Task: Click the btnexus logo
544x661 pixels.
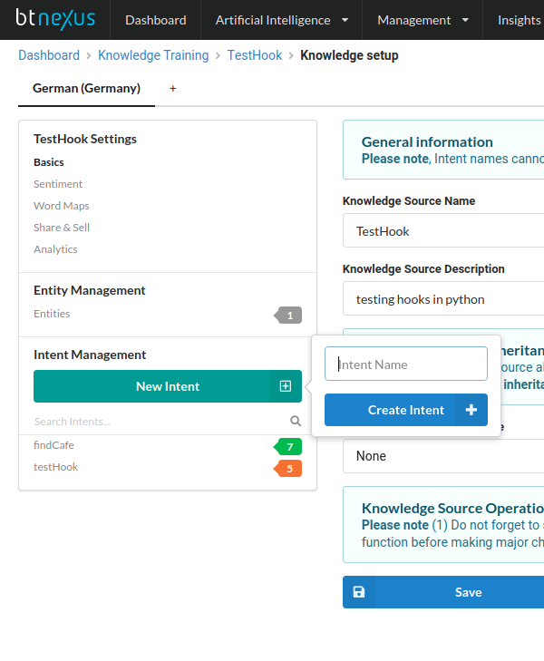Action: pos(54,19)
